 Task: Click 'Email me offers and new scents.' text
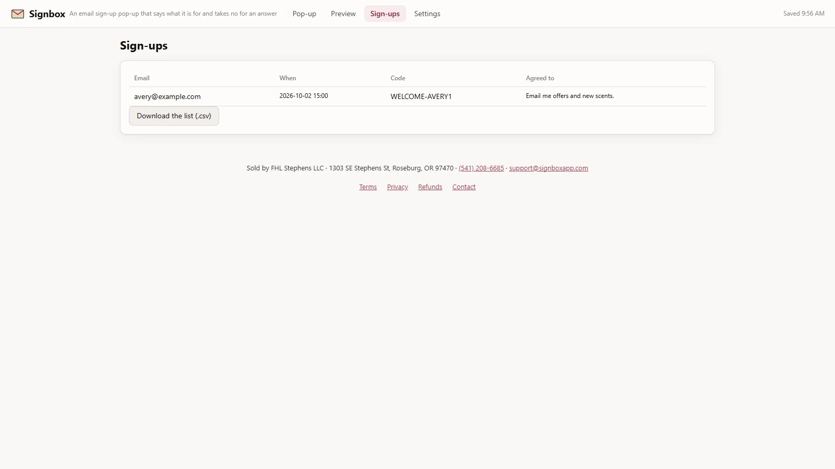coord(570,96)
